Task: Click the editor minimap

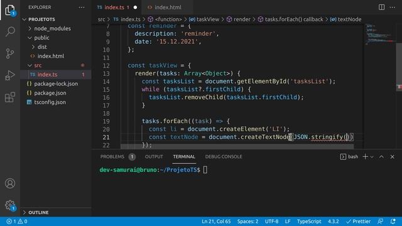Action: 379,35
